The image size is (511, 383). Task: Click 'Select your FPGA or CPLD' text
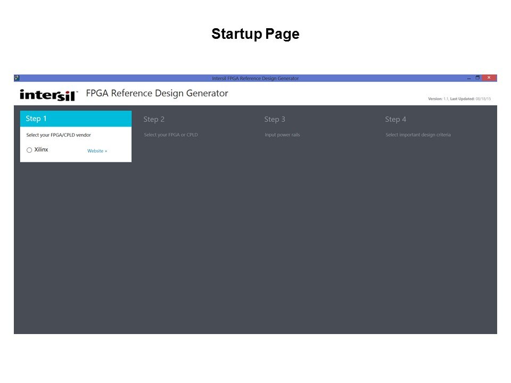pos(170,135)
